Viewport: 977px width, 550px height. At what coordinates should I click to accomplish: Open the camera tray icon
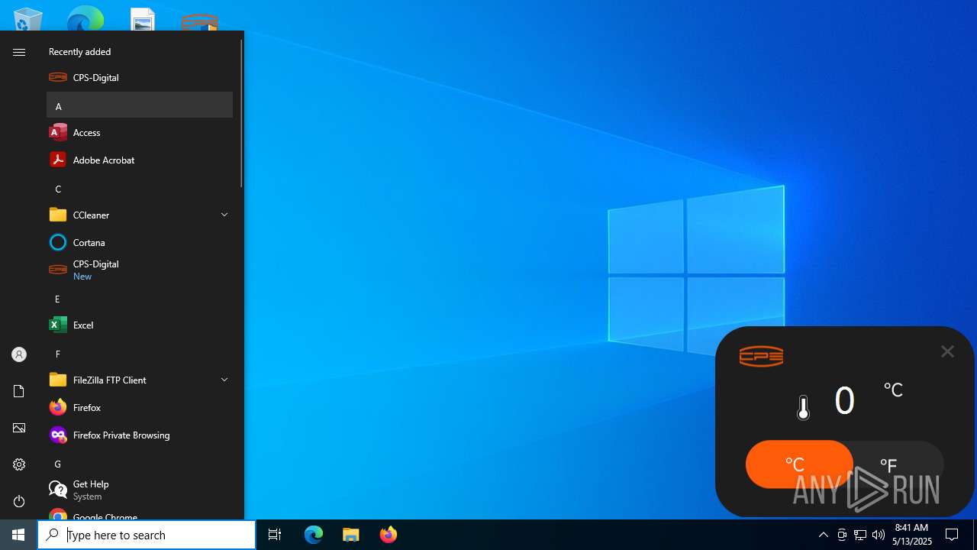point(842,535)
